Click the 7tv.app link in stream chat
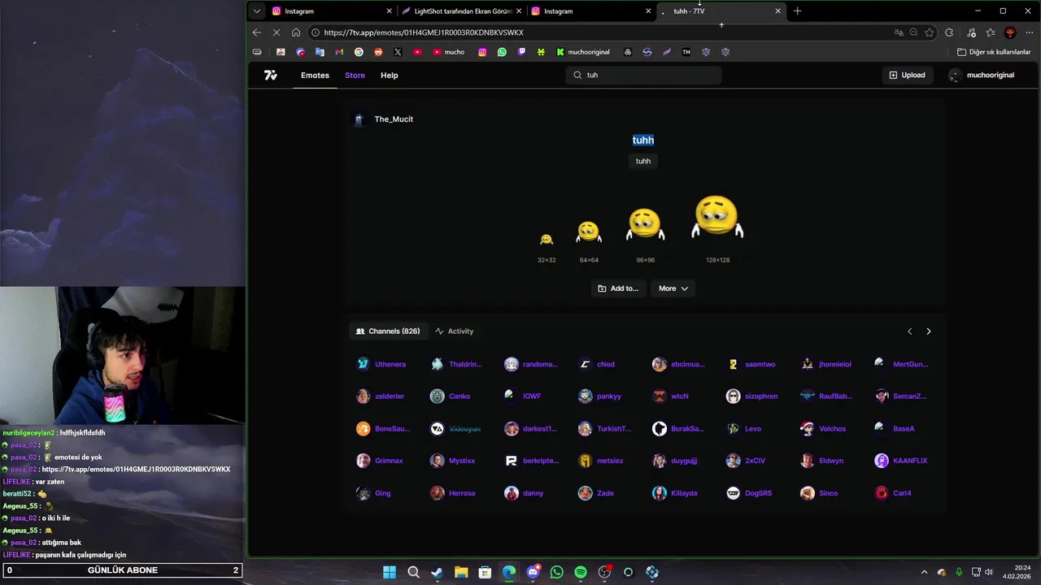 pyautogui.click(x=136, y=470)
